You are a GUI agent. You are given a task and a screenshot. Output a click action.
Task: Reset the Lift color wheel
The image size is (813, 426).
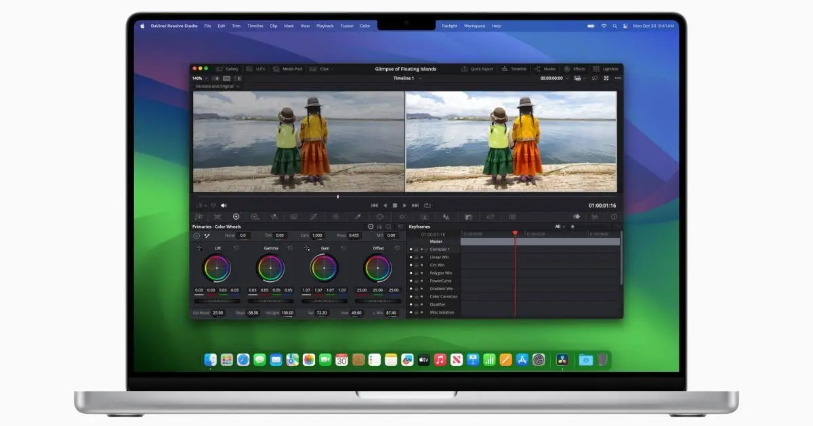236,248
